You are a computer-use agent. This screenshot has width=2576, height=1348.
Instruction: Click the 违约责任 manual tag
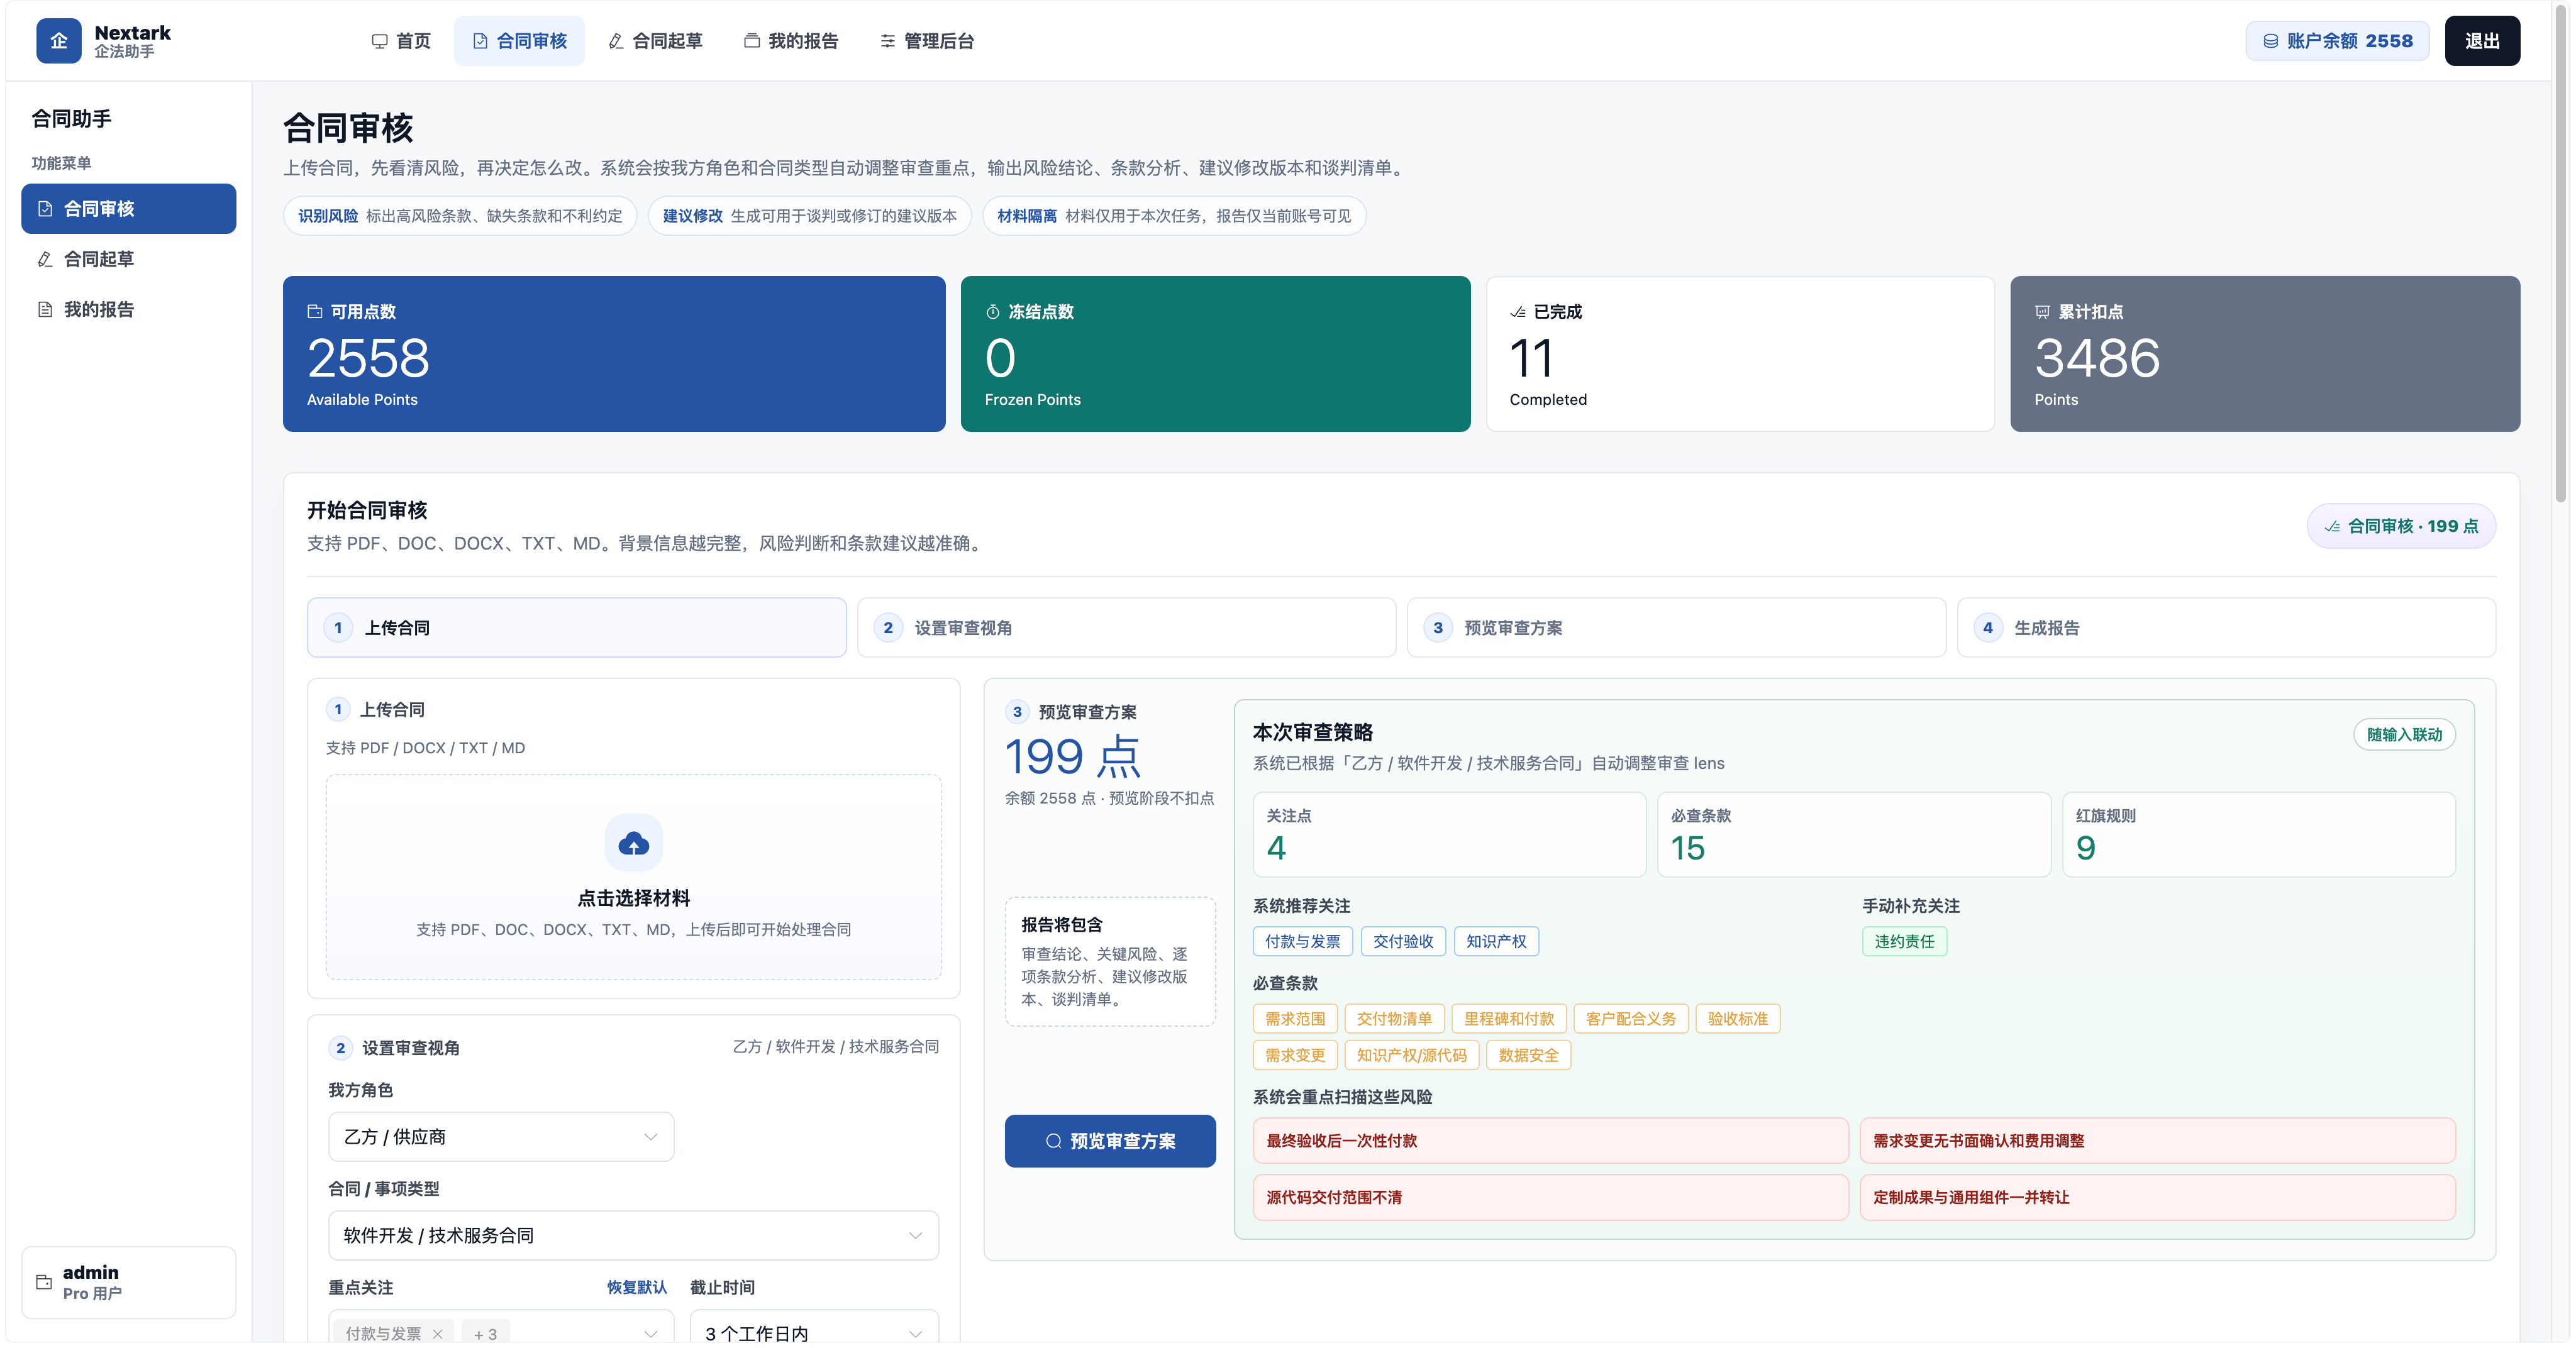1904,942
